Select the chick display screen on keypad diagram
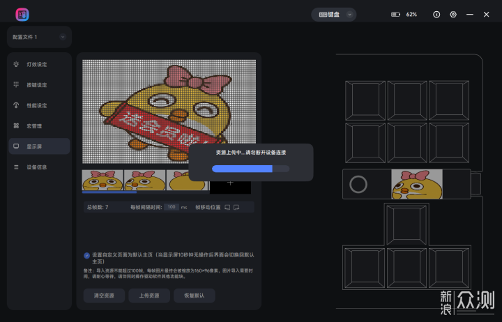Screen dimensions: 502x322 click(417, 184)
